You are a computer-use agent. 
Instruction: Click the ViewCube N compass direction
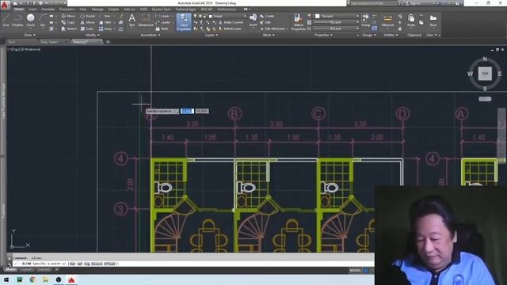click(x=485, y=59)
